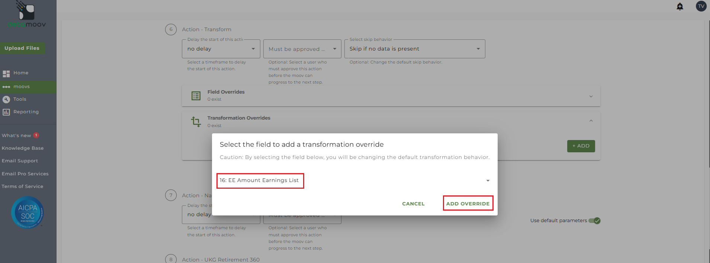The height and width of the screenshot is (263, 710).
Task: Click the AICPA SOC badge
Action: click(28, 212)
